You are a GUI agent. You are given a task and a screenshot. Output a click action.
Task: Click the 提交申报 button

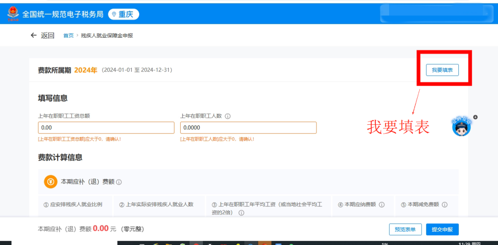(x=442, y=229)
